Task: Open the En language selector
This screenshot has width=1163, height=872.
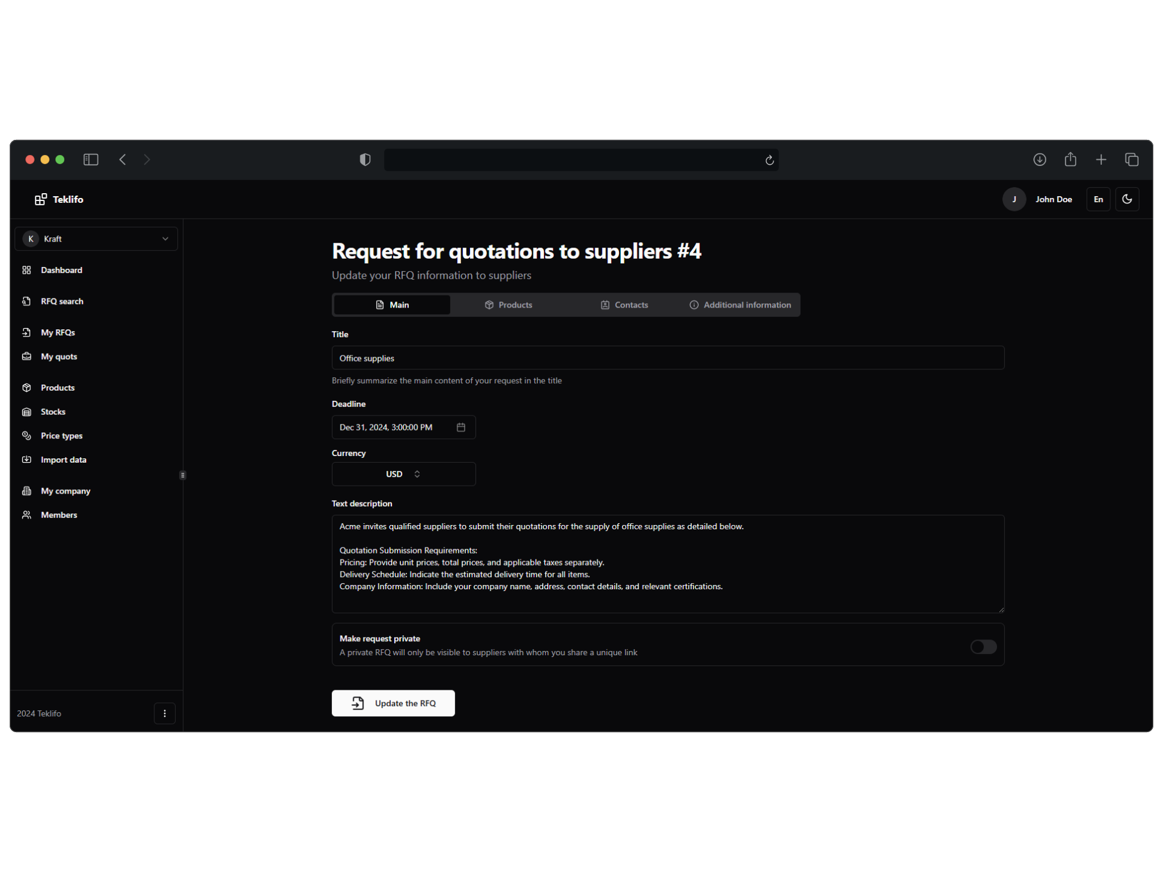Action: [1098, 199]
